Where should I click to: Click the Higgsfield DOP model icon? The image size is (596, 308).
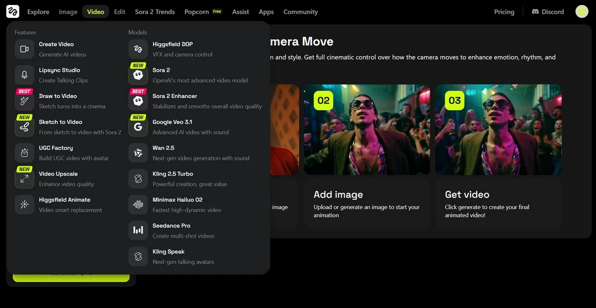click(138, 49)
